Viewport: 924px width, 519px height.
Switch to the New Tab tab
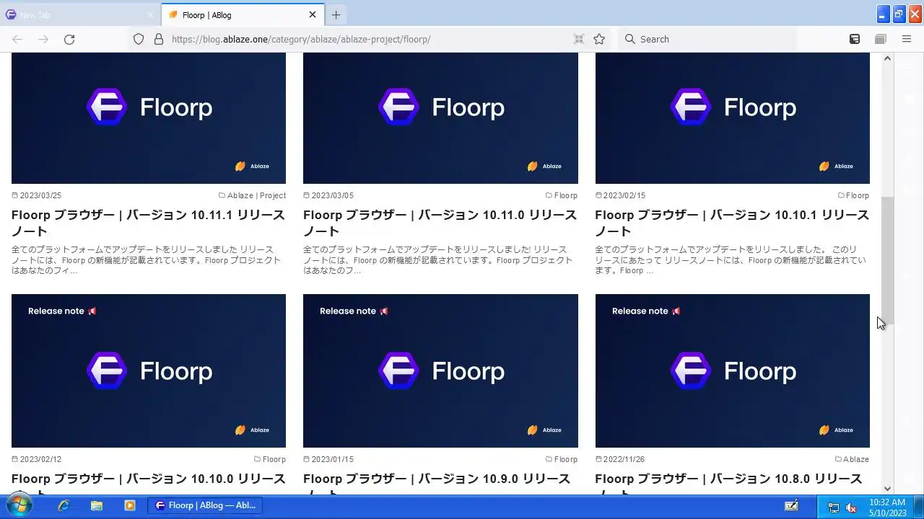click(x=80, y=14)
